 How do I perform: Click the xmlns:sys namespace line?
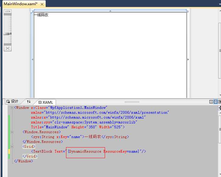point(84,122)
